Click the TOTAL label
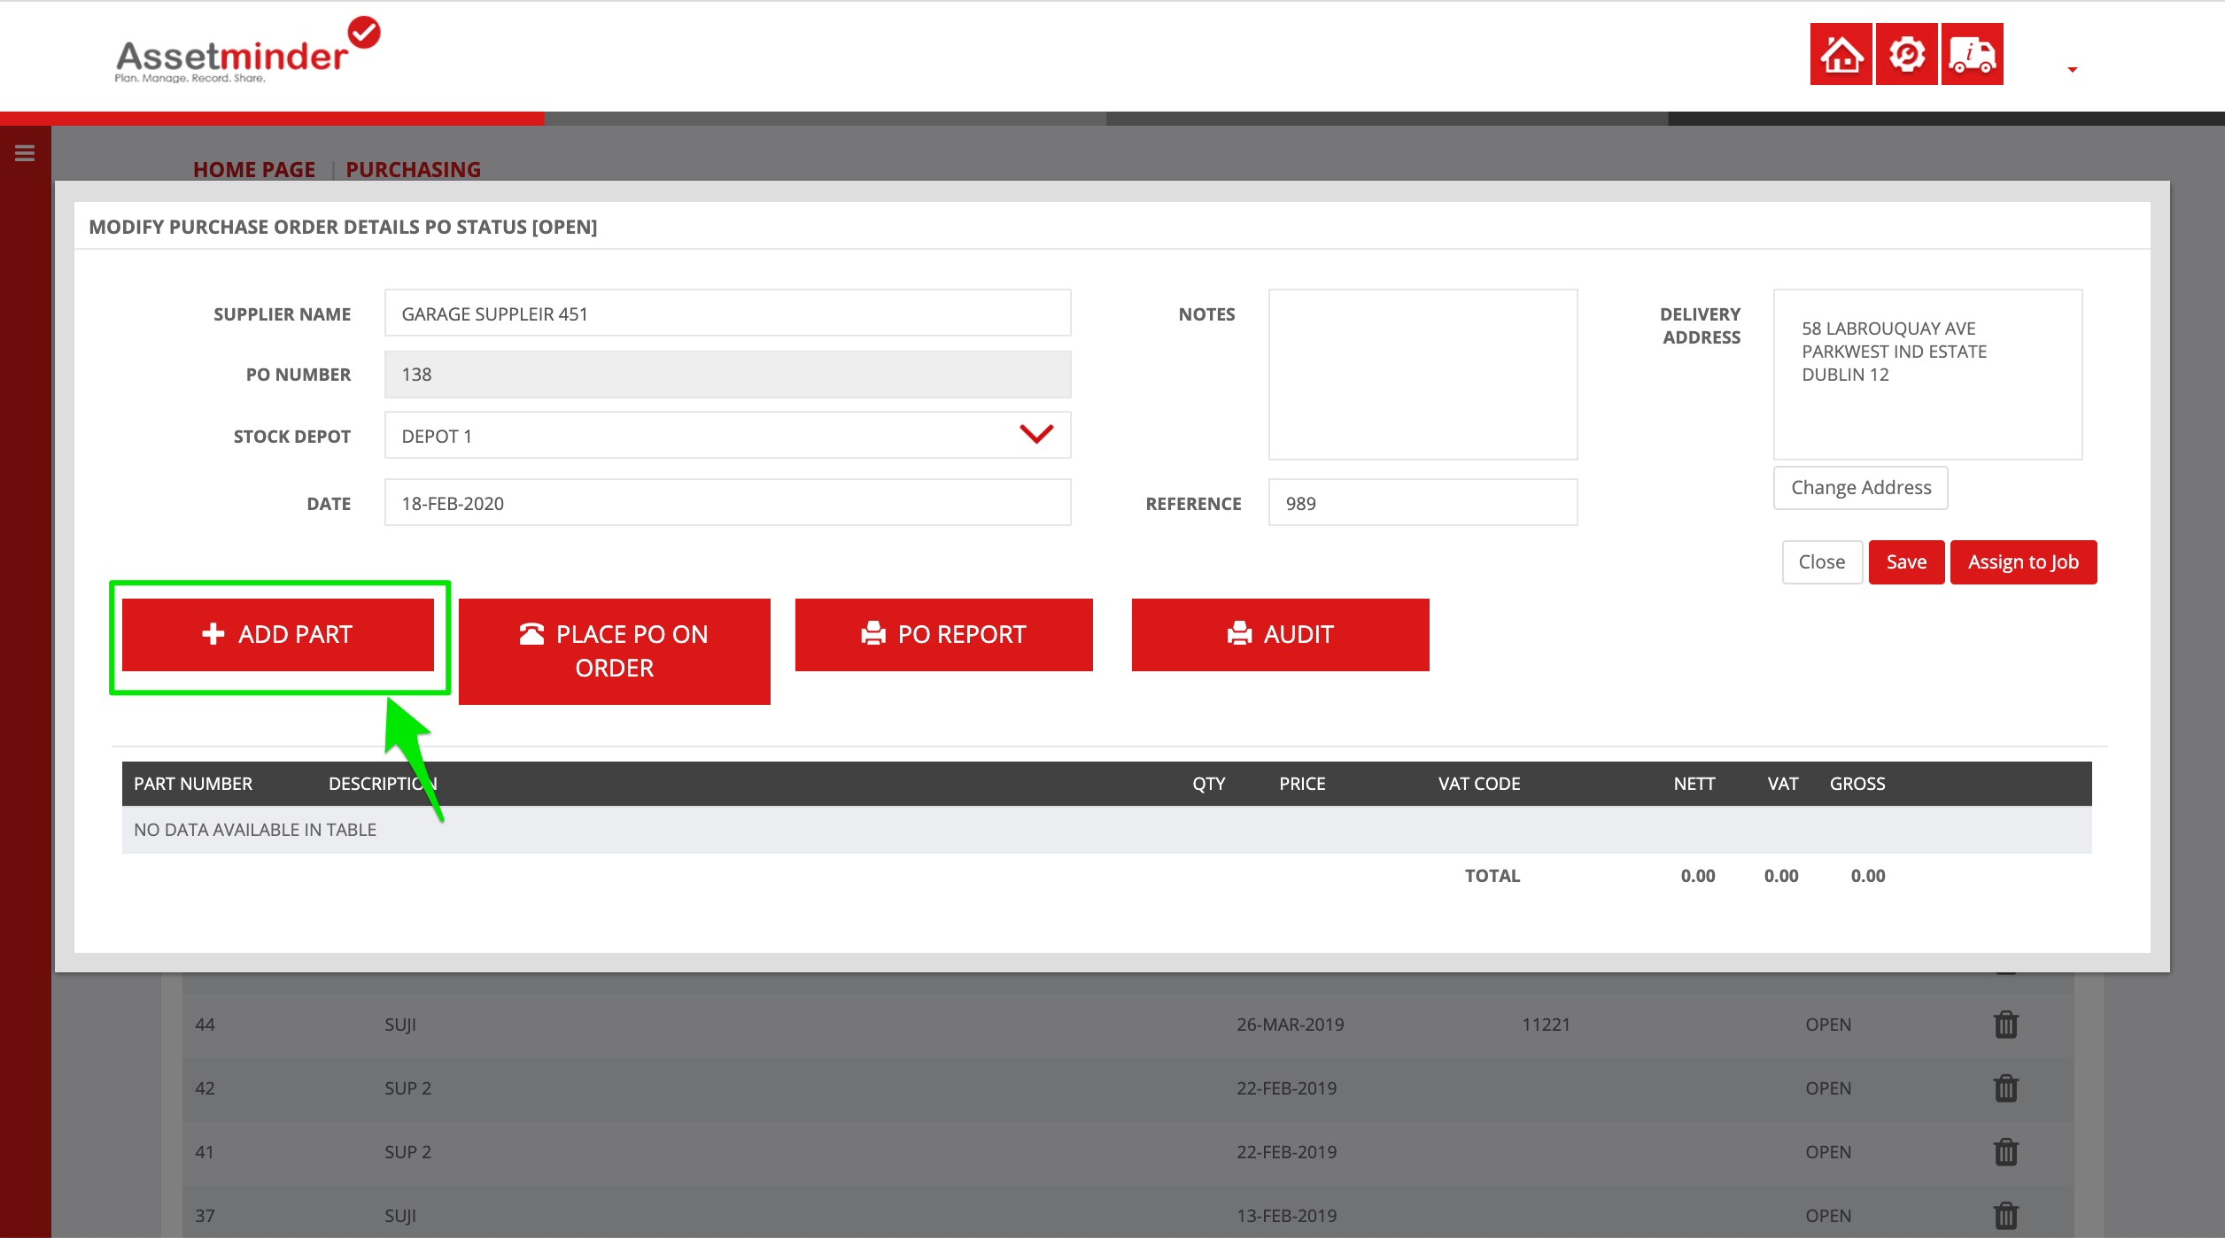This screenshot has height=1238, width=2225. point(1492,876)
